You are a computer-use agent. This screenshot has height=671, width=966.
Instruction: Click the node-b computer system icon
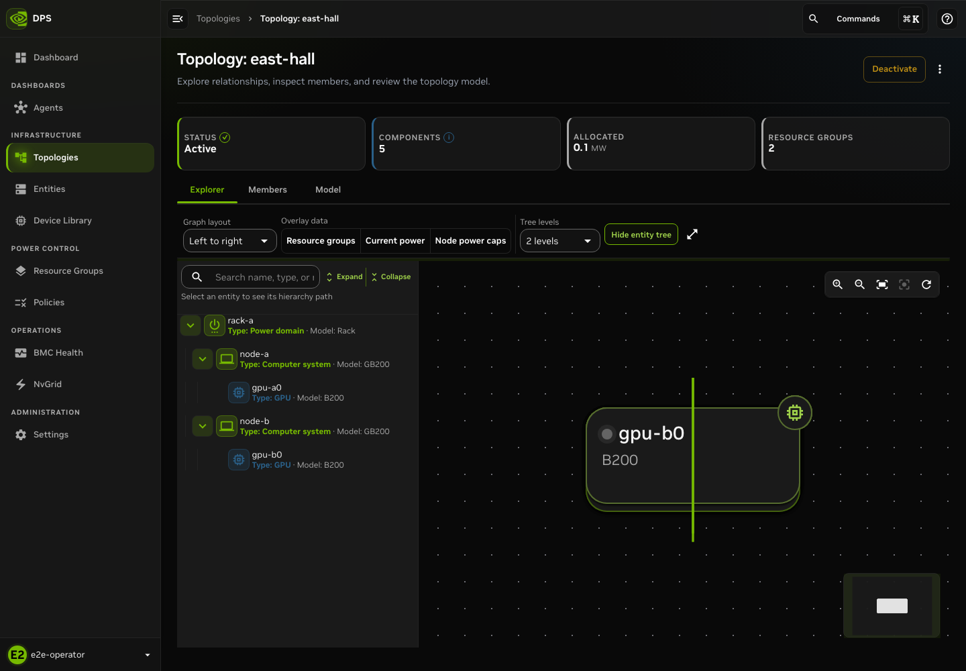pos(227,426)
